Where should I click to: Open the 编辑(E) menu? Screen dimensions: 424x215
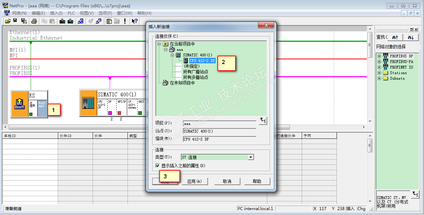38,13
